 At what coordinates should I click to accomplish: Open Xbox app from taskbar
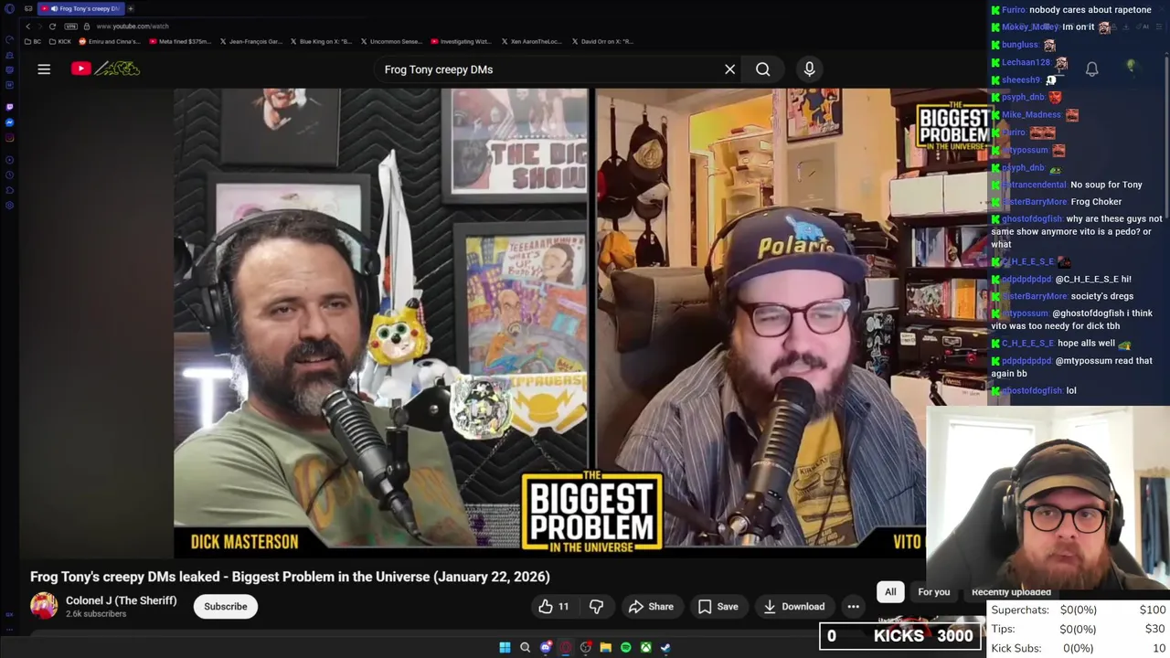point(645,647)
